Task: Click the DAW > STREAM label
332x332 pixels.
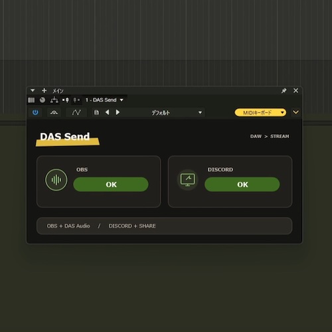Action: point(270,136)
